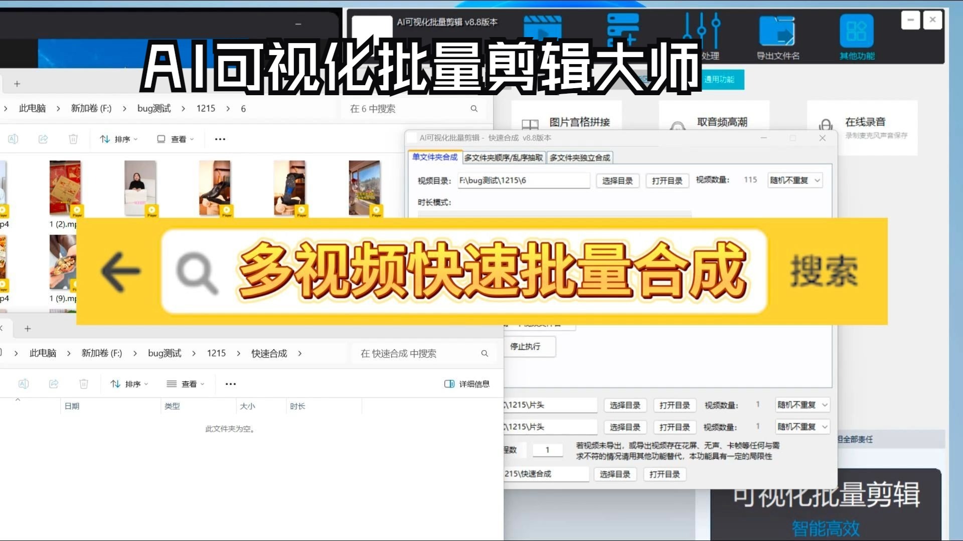
Task: Sort by 类型 column header
Action: tap(198, 406)
